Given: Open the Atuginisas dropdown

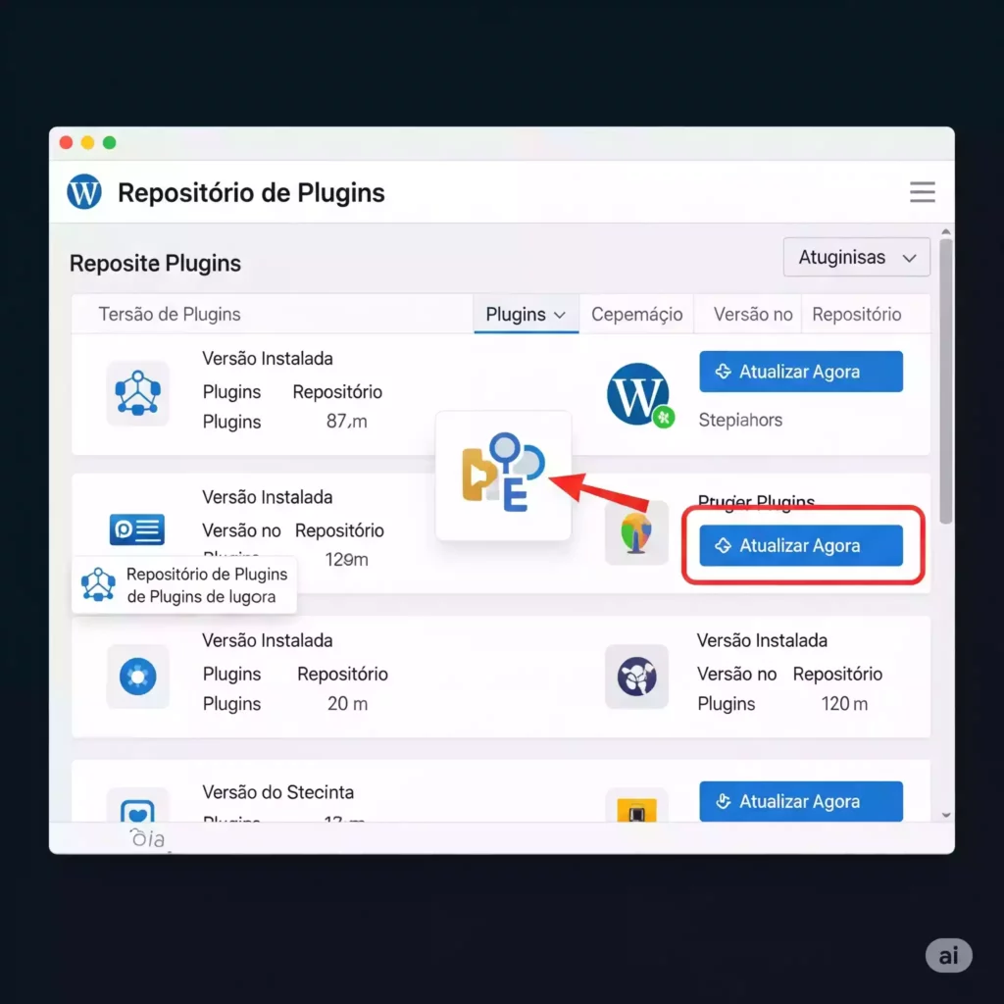Looking at the screenshot, I should pos(856,258).
